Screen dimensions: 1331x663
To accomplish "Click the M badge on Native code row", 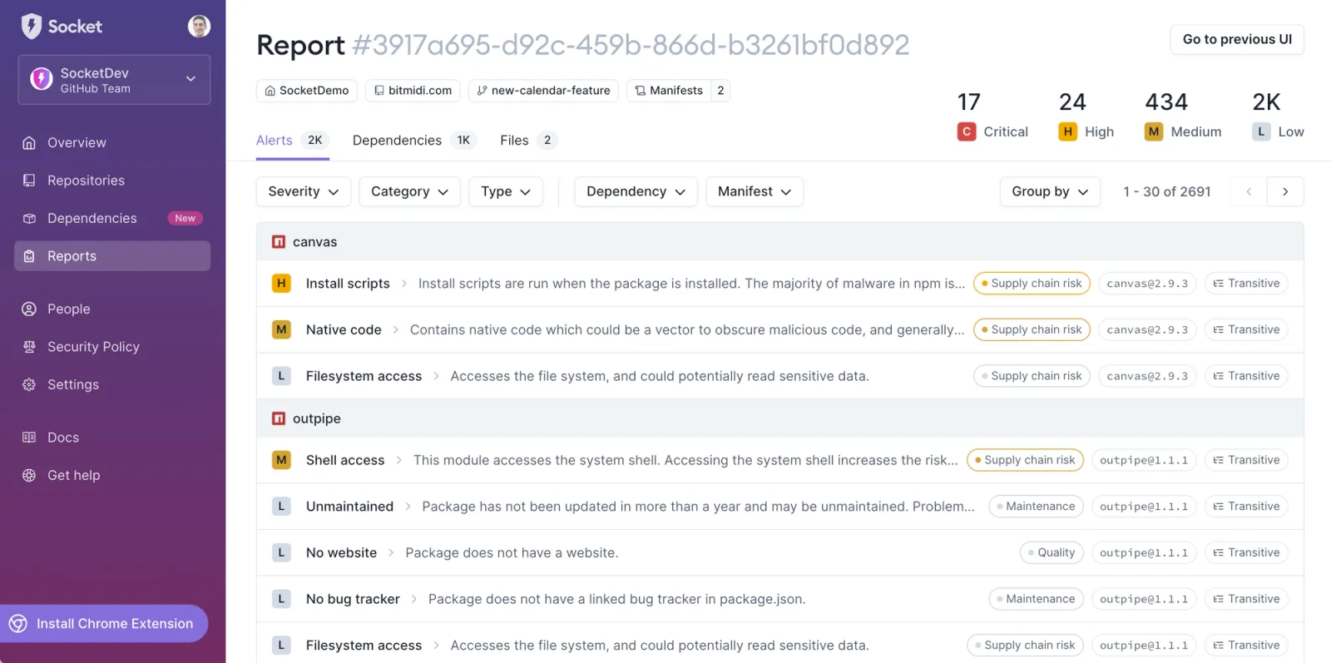I will click(x=281, y=330).
